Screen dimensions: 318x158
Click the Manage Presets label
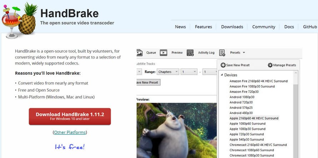[x=284, y=65]
